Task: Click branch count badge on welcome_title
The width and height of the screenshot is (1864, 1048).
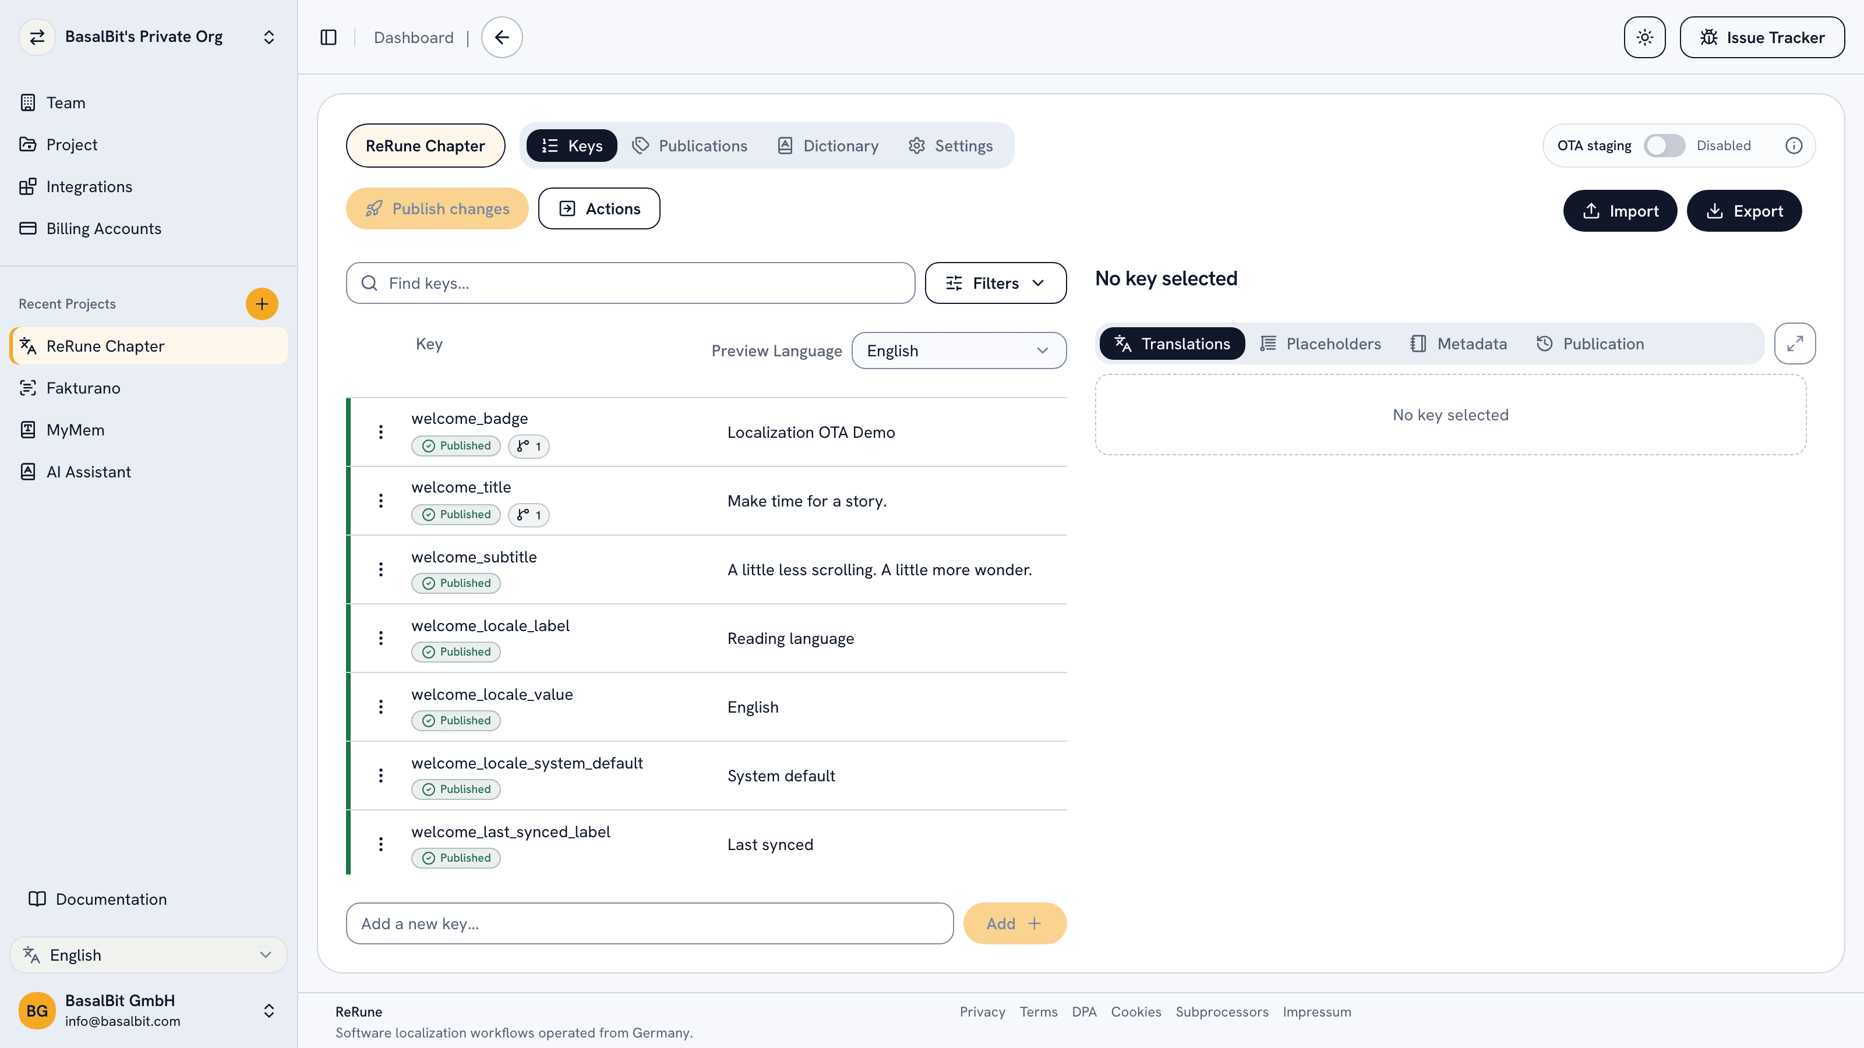Action: click(529, 515)
